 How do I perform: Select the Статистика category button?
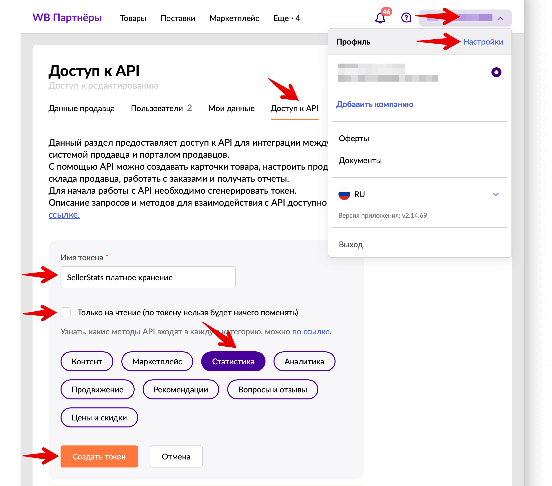click(x=232, y=361)
